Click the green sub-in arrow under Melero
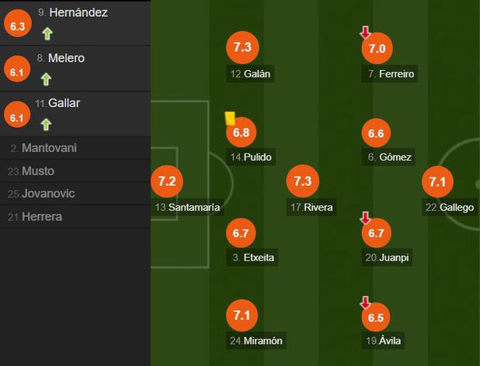 tap(47, 79)
